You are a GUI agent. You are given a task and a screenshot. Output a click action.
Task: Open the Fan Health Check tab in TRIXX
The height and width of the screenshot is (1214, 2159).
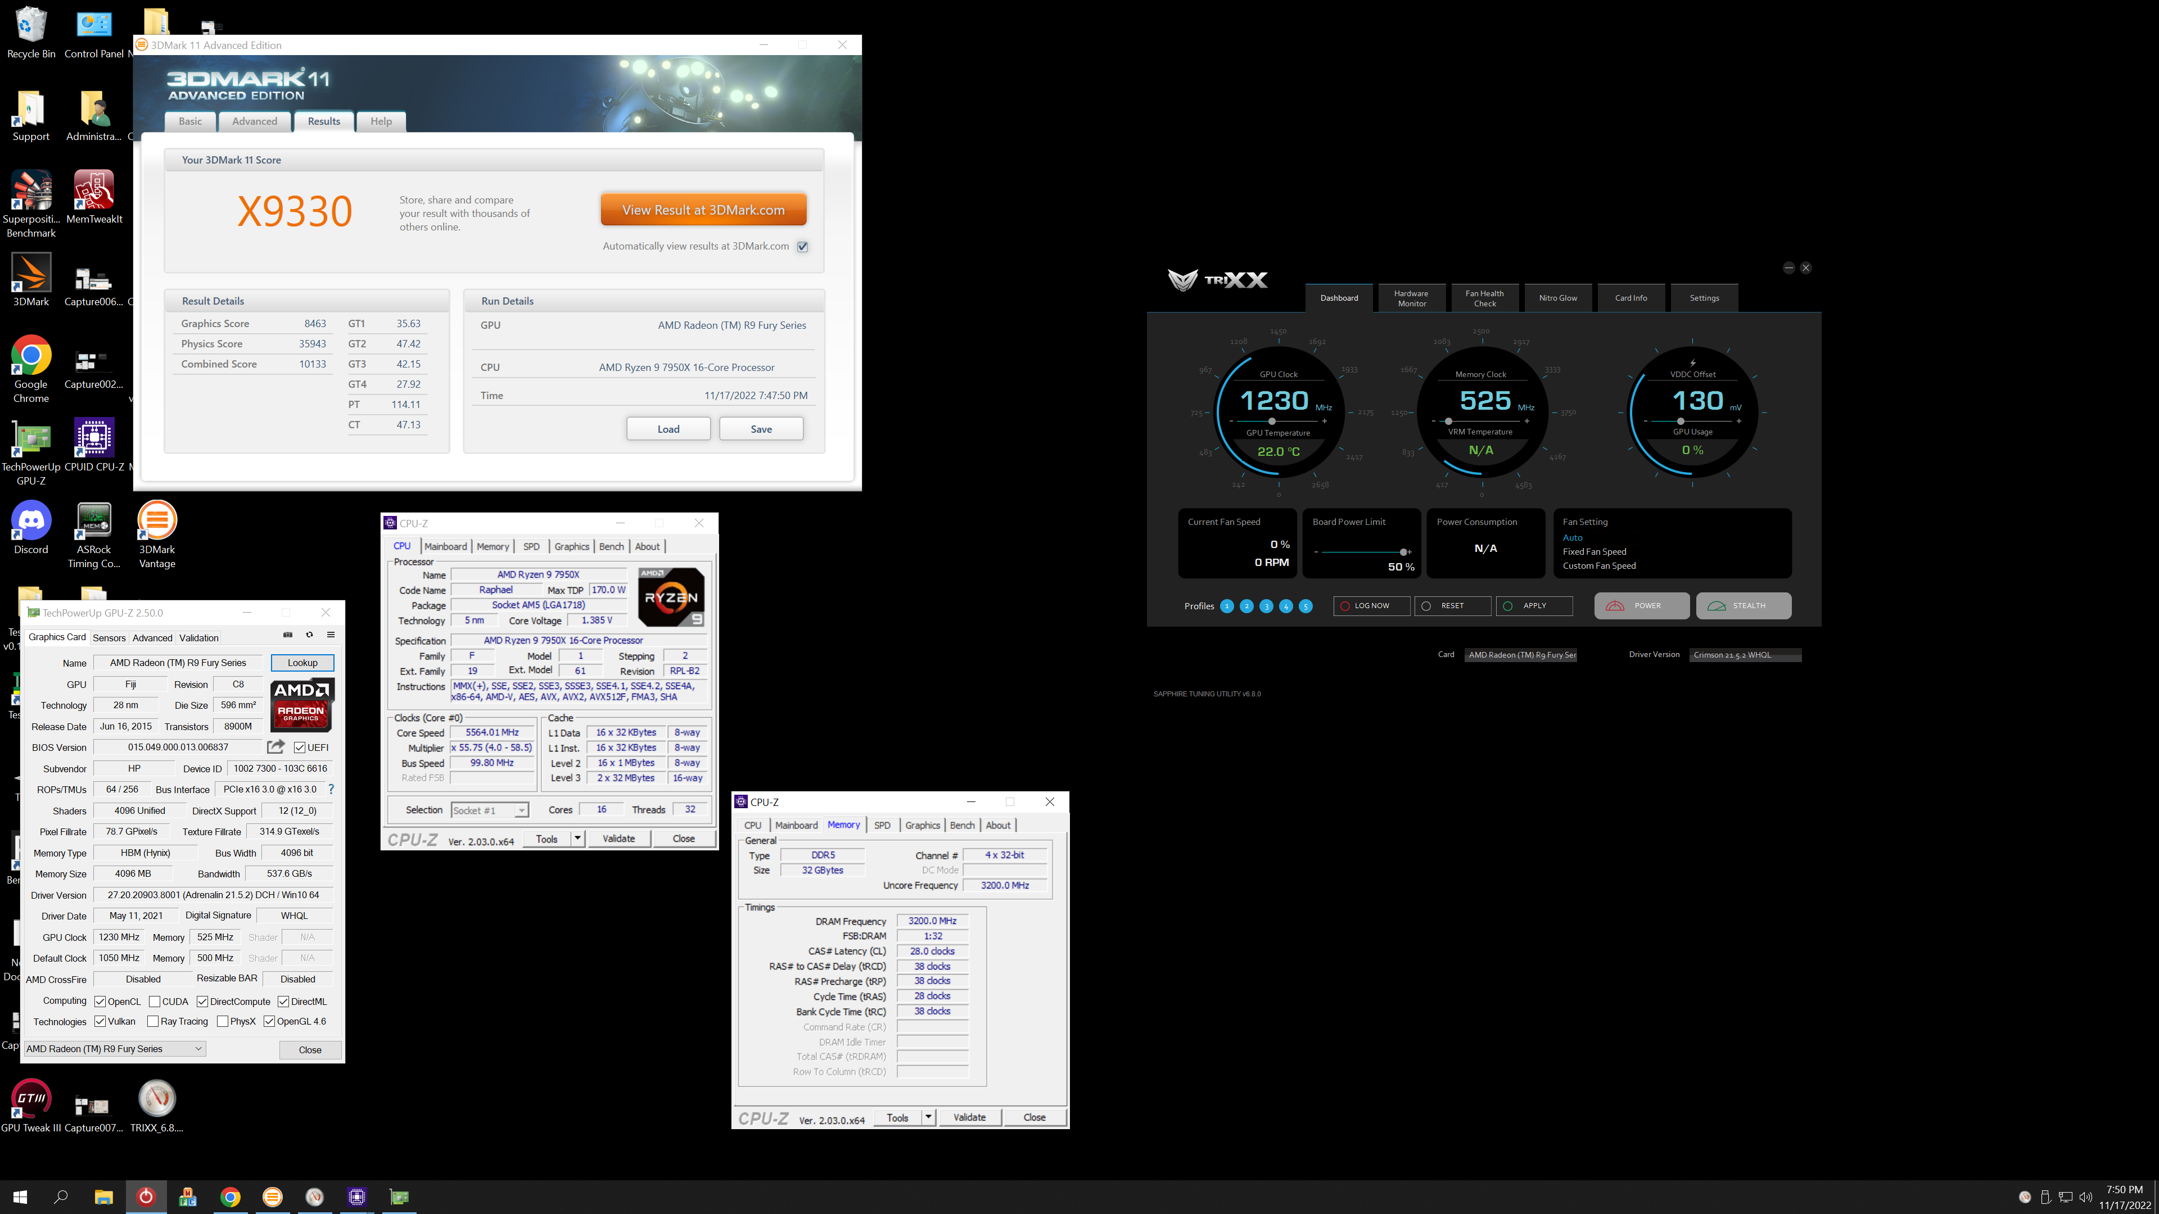pyautogui.click(x=1484, y=298)
